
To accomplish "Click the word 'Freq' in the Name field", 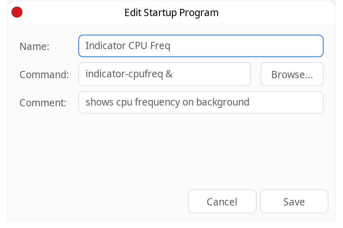I will point(160,46).
